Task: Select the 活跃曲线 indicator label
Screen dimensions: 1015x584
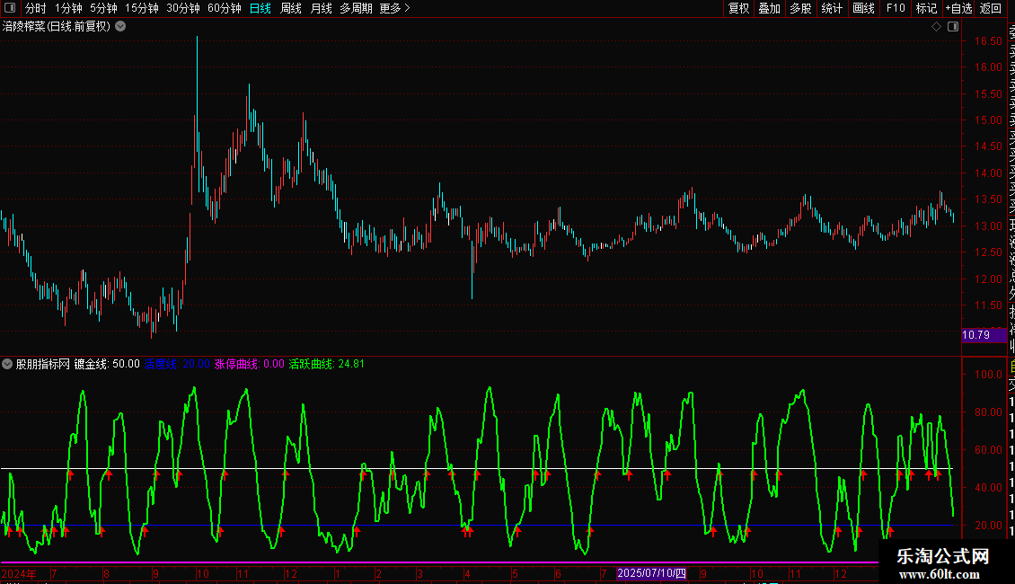Action: pos(311,364)
